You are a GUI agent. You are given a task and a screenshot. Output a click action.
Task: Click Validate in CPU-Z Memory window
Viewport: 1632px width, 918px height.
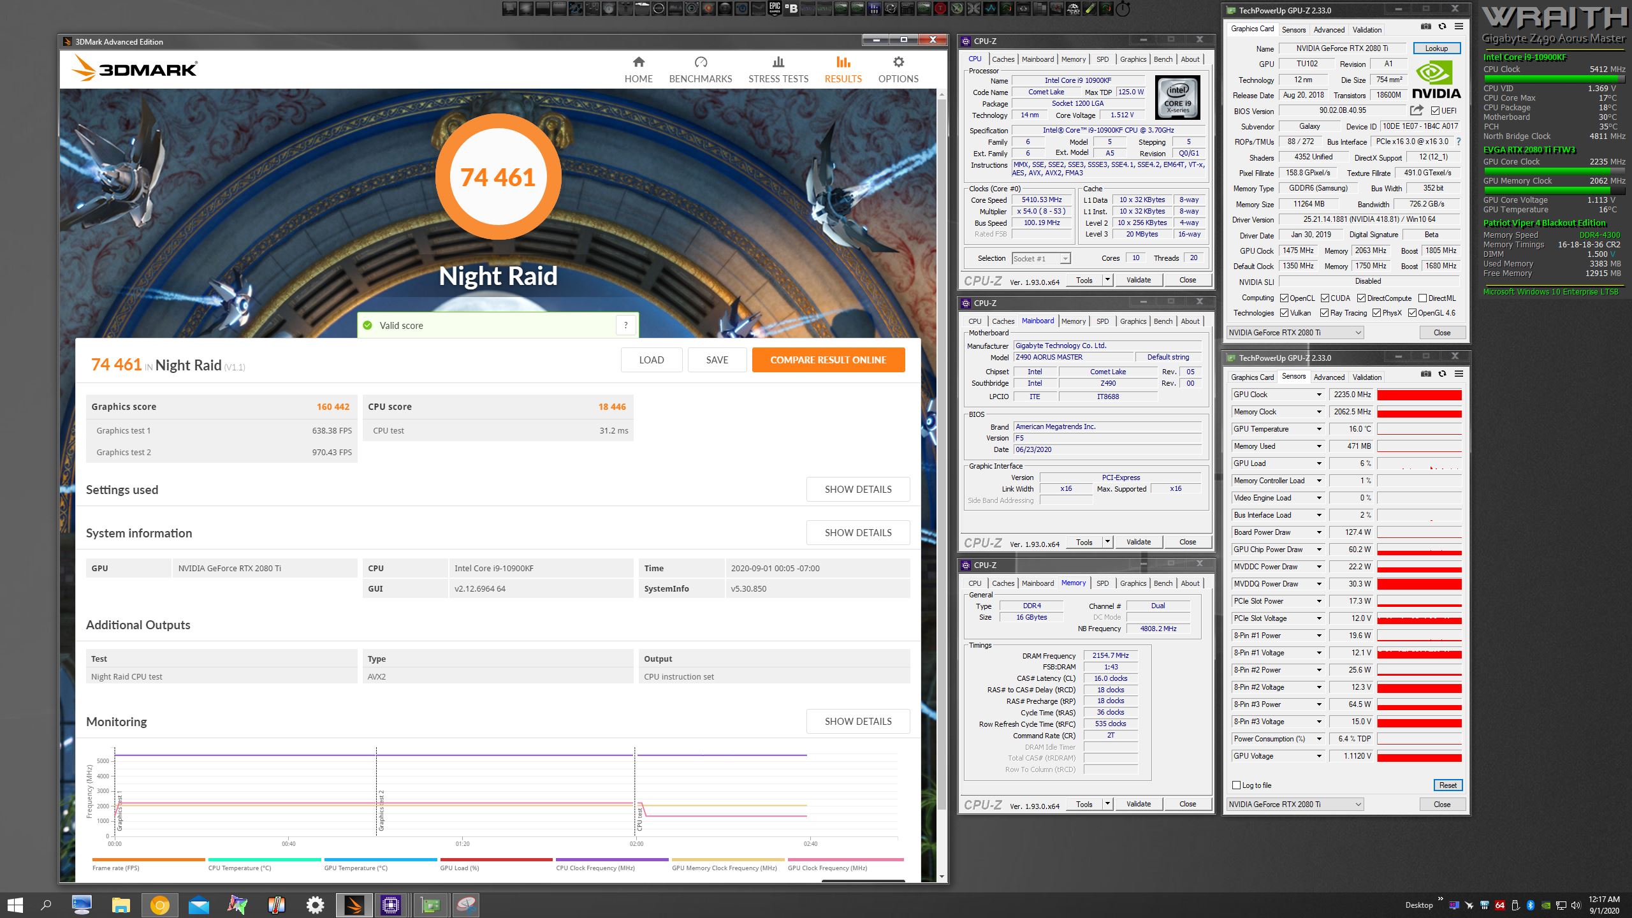click(x=1139, y=804)
